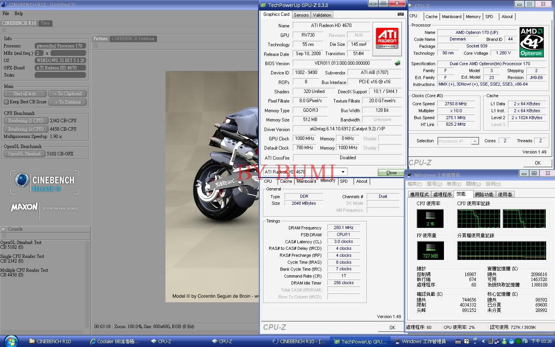This screenshot has height=347, width=555.
Task: Switch to 網路功能 tab in Task Manager
Action: pos(484,194)
